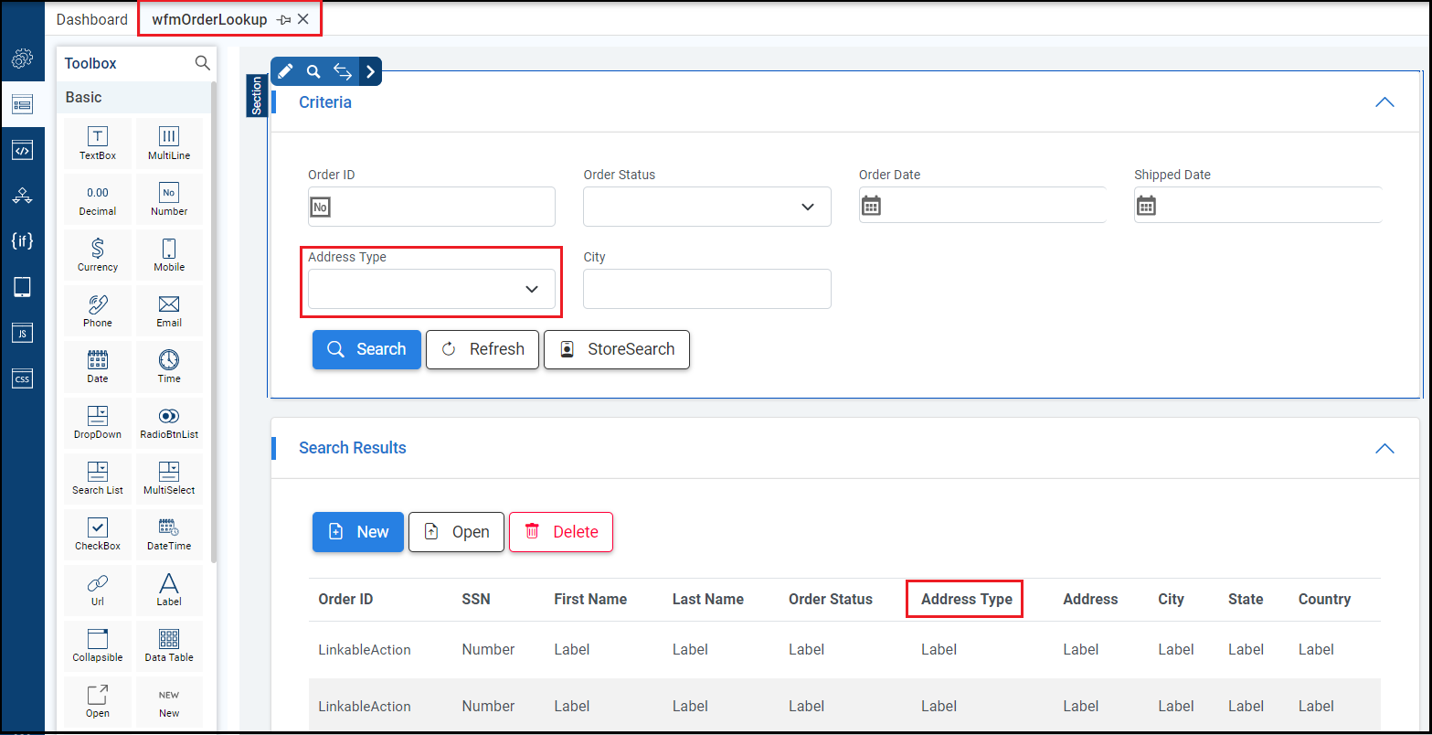Screen dimensions: 1432x735
Task: Select the wfmOrderLookup tab
Action: point(209,19)
